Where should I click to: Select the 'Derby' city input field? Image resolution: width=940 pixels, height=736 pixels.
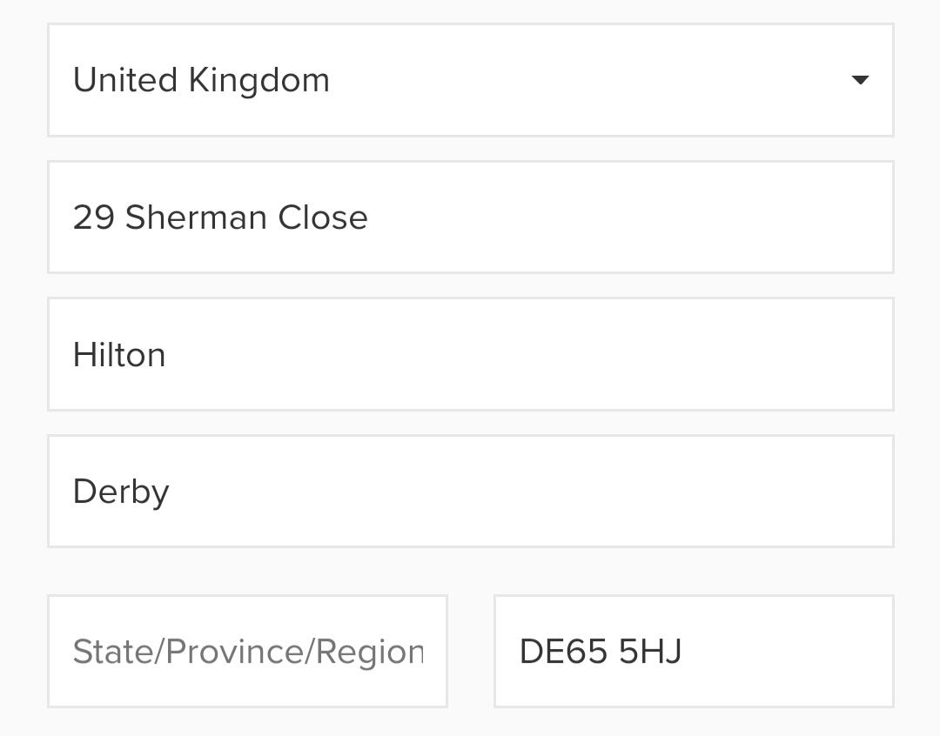(x=470, y=492)
